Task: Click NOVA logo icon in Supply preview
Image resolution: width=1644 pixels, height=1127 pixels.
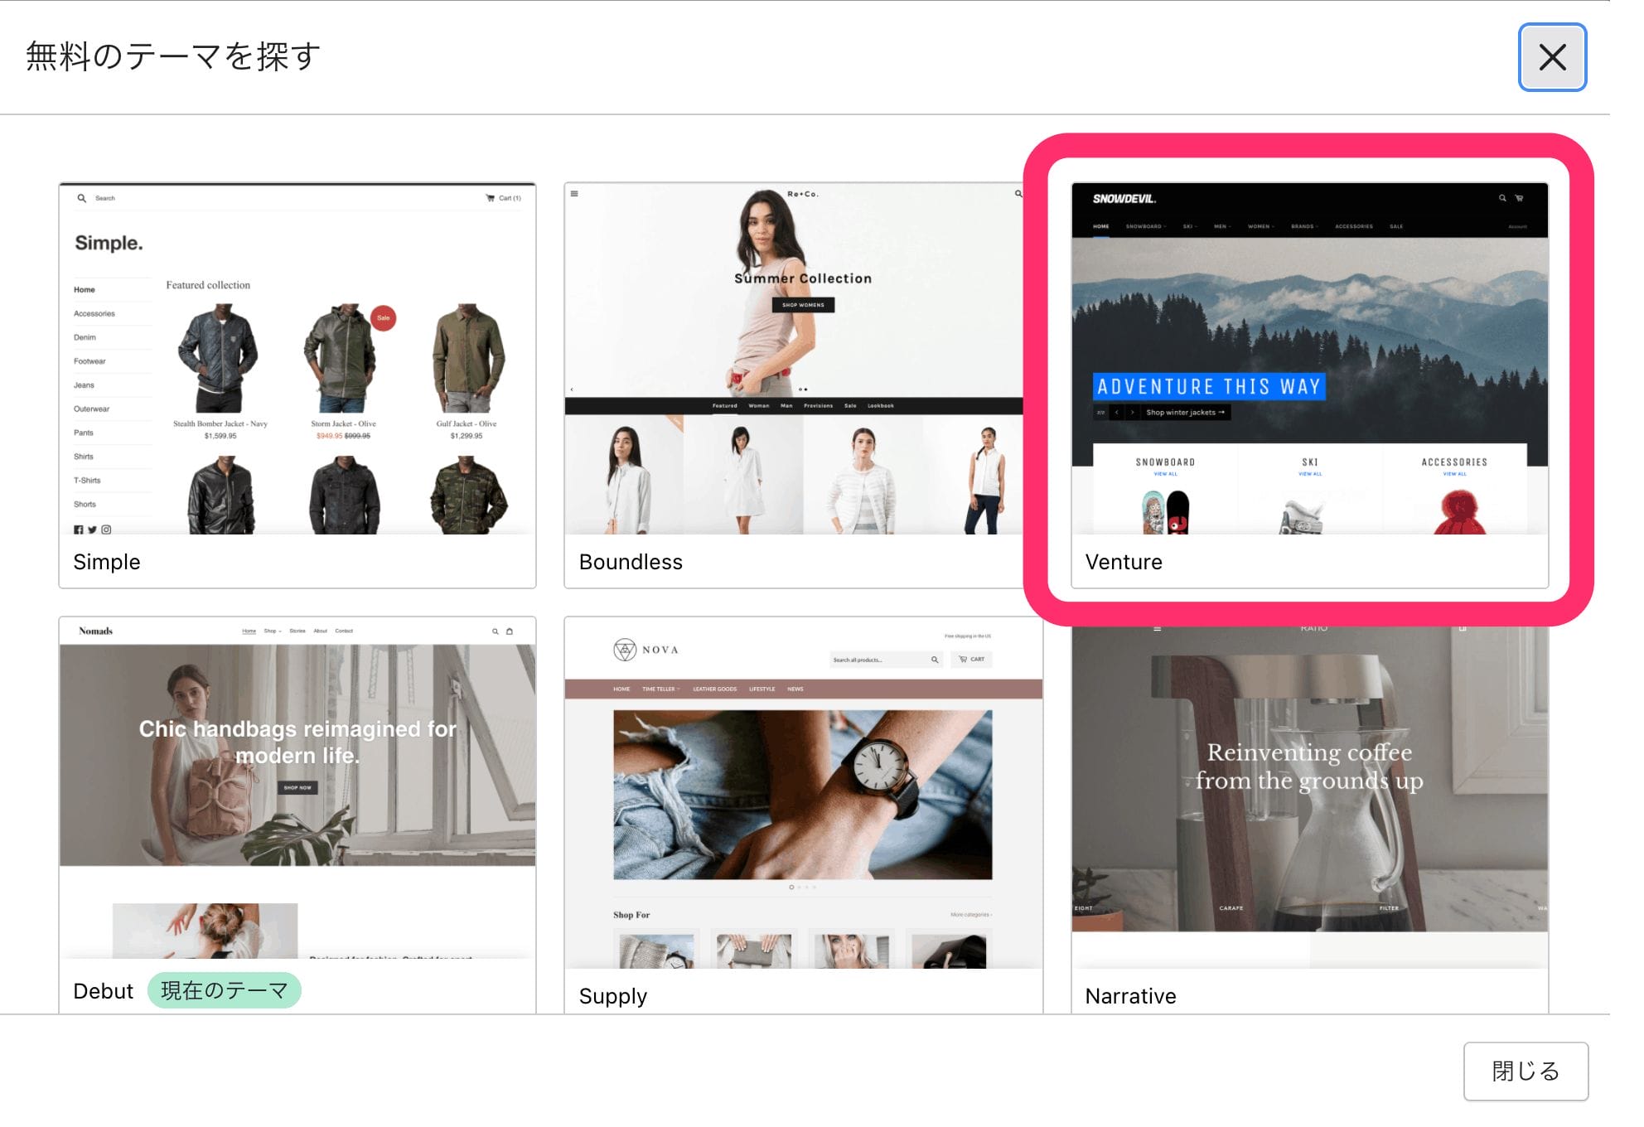Action: click(x=625, y=650)
